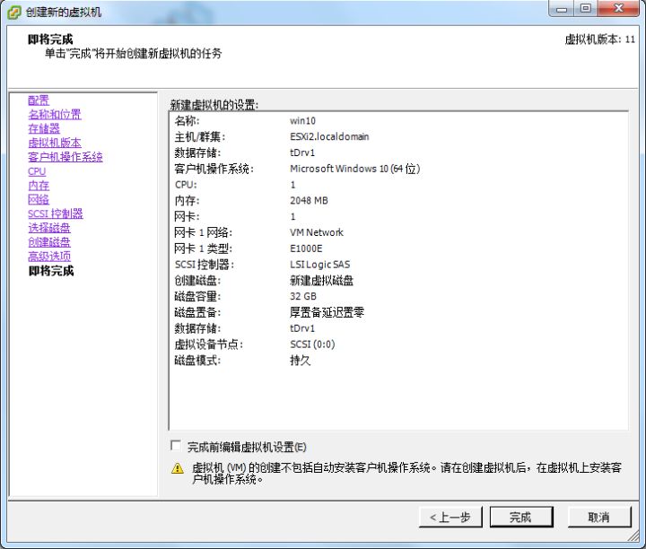Open the 配置 step link
This screenshot has width=646, height=549.
tap(39, 100)
